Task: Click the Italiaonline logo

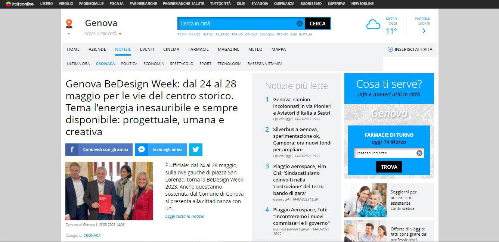Action: [x=20, y=4]
